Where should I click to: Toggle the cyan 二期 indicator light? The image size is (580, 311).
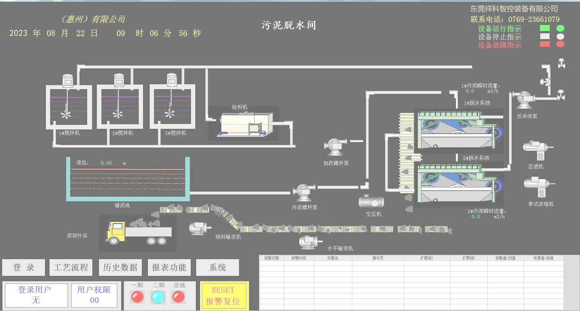(158, 297)
